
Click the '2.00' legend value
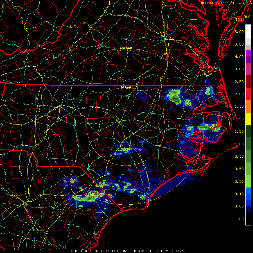pos(239,94)
